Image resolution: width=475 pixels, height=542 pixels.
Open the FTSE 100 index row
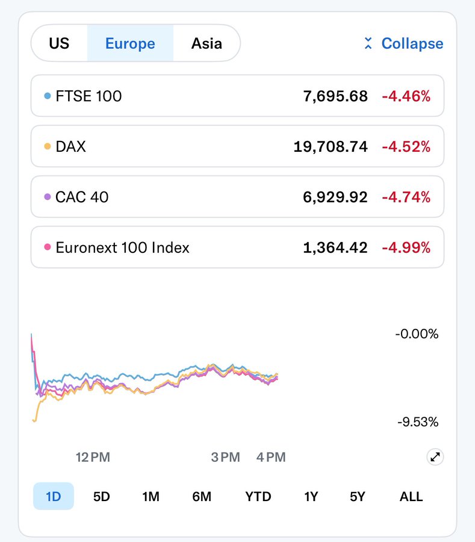pyautogui.click(x=237, y=96)
